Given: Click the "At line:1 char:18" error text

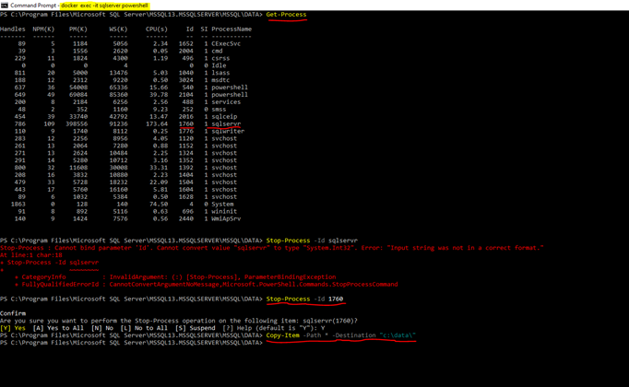Looking at the screenshot, I should click(30, 255).
